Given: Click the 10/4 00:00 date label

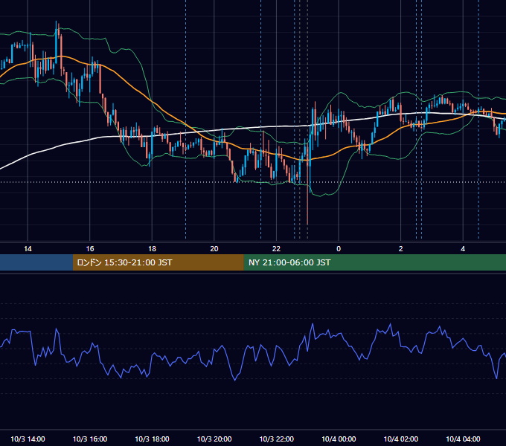Looking at the screenshot, I should (x=339, y=439).
